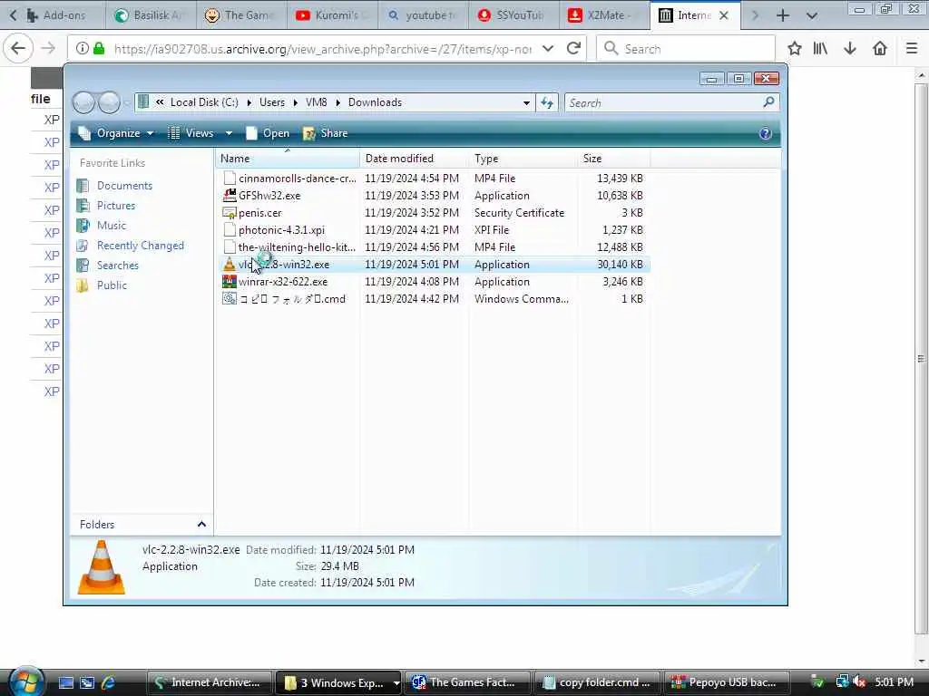Click the lock site security icon
This screenshot has width=929, height=696.
coord(100,49)
